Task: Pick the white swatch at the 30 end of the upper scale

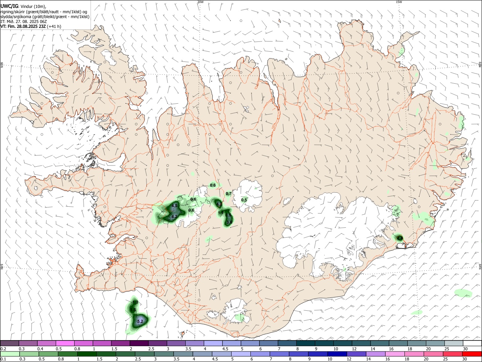Action: [472, 344]
